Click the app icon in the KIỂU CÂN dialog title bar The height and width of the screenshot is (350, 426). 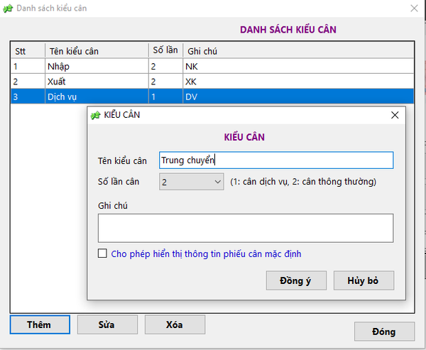(95, 115)
